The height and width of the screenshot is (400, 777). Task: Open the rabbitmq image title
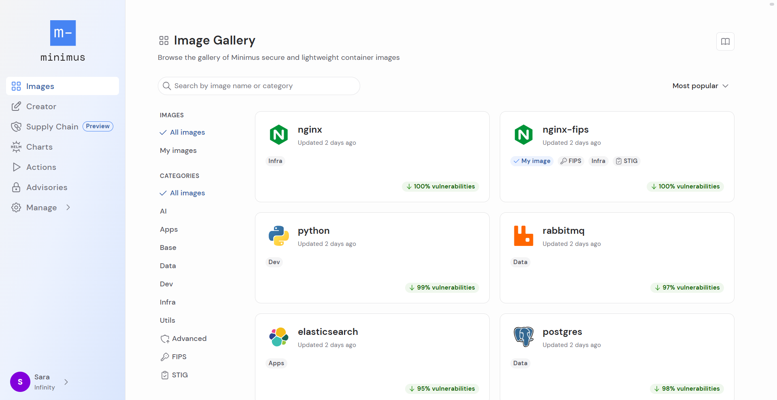563,231
